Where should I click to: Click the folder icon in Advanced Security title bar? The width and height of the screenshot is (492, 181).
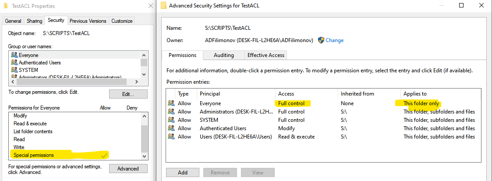pos(163,5)
